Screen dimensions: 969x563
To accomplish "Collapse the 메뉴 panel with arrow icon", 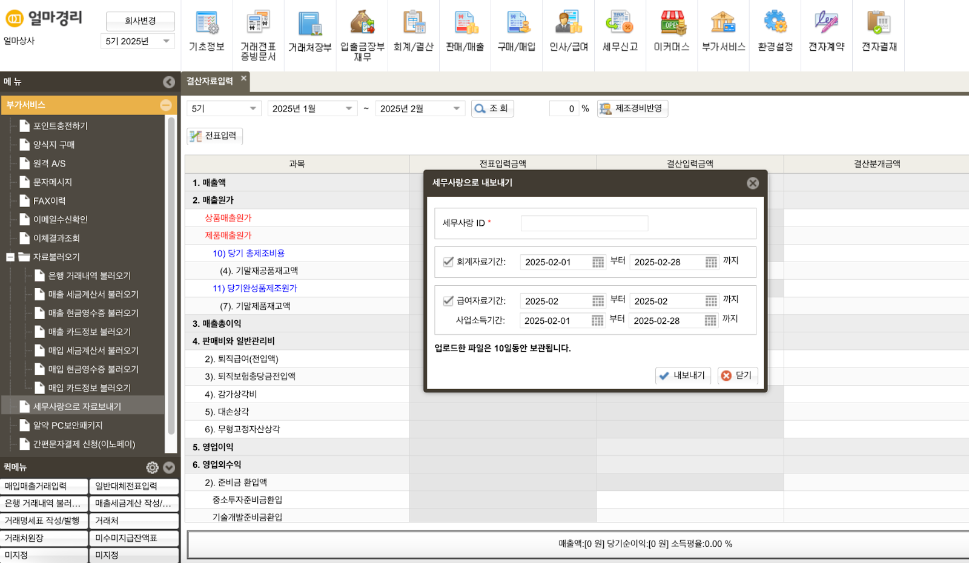I will coord(169,82).
